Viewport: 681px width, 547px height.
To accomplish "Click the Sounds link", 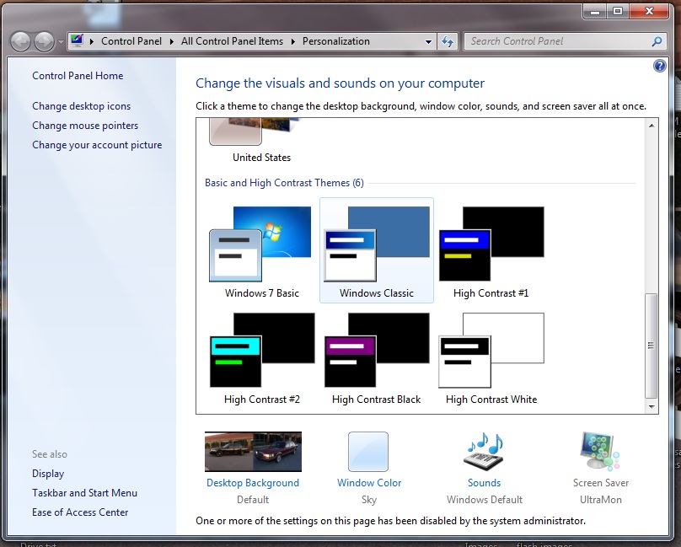I will [x=485, y=483].
